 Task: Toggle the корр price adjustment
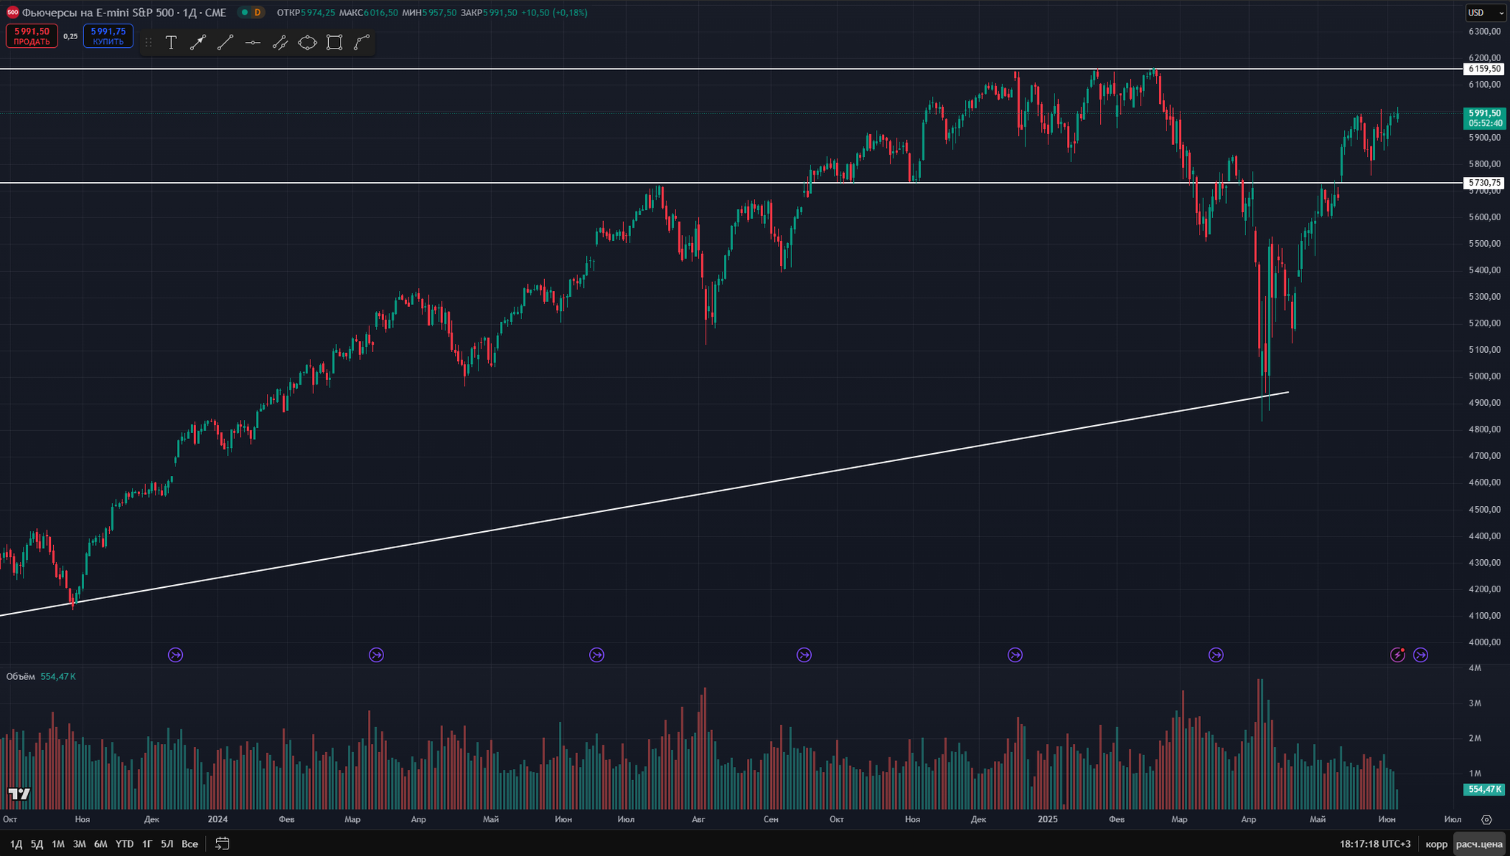1436,843
